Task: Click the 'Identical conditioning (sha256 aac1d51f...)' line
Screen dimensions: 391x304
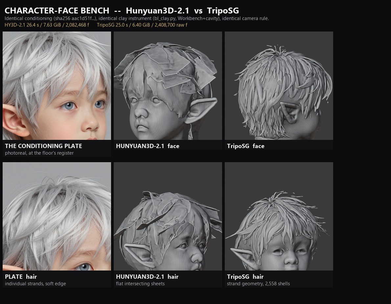Action: (137, 18)
